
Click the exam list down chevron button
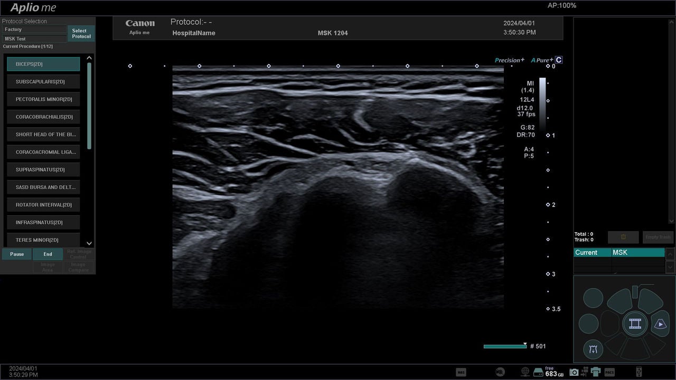670,267
